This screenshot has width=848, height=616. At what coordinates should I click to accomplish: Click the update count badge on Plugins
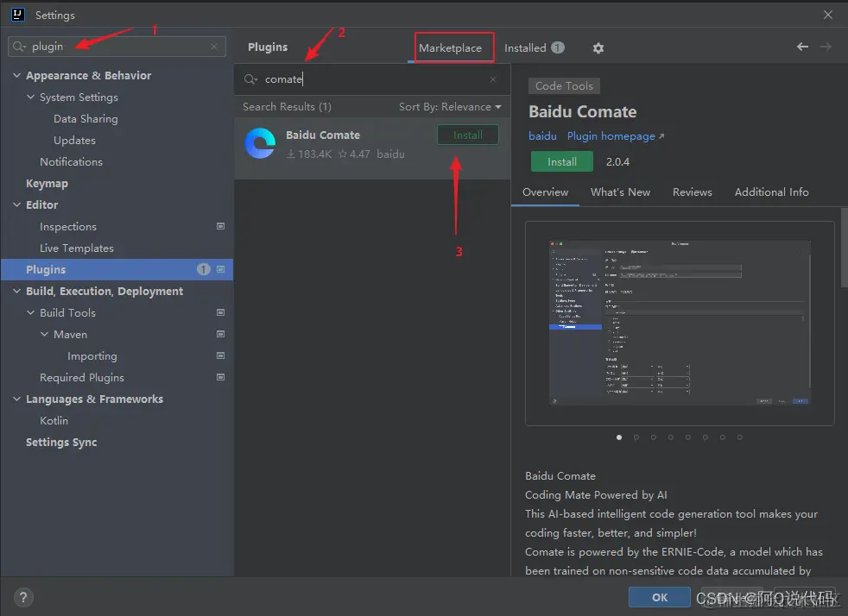[x=203, y=269]
